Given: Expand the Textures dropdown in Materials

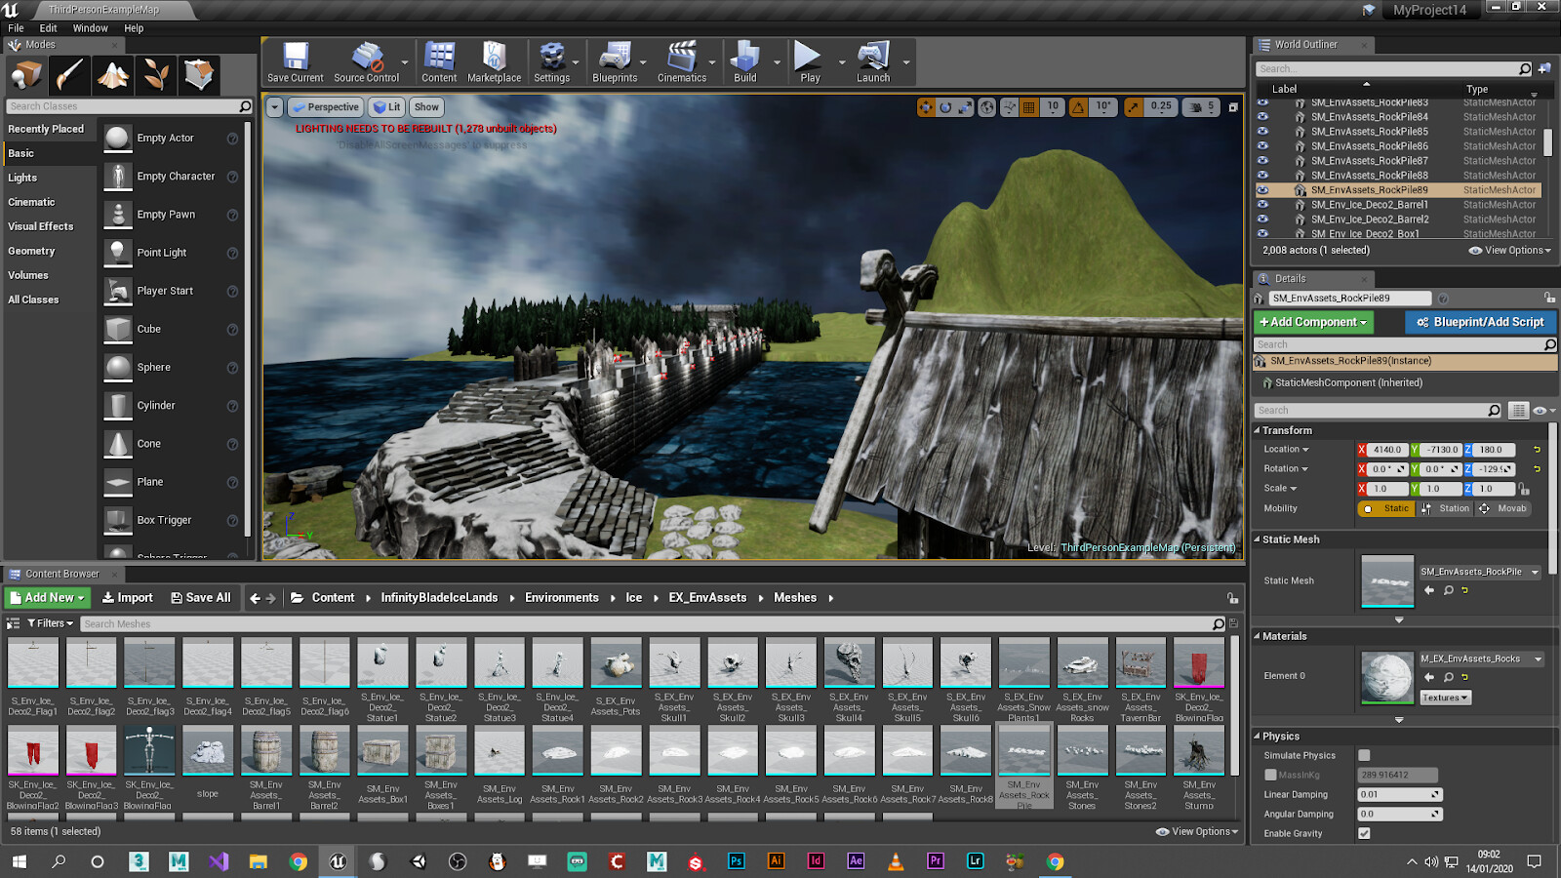Looking at the screenshot, I should pyautogui.click(x=1445, y=697).
